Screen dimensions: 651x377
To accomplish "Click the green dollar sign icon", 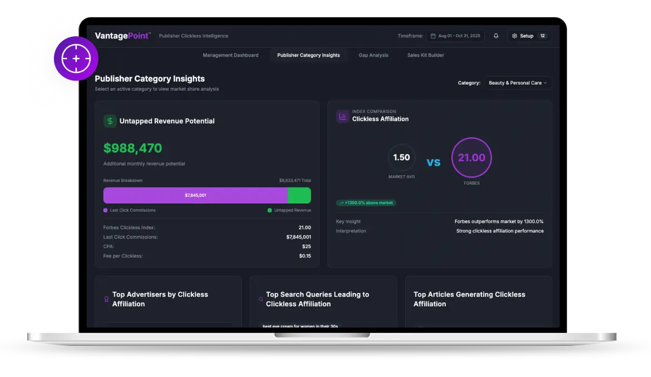I will (110, 121).
